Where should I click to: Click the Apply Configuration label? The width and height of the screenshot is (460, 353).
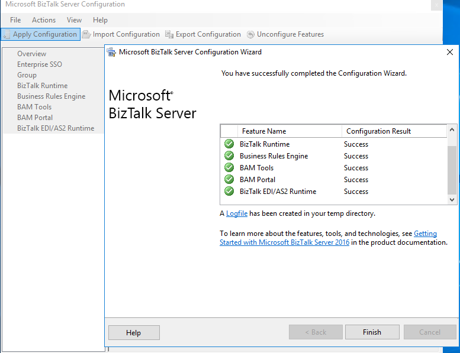point(45,34)
